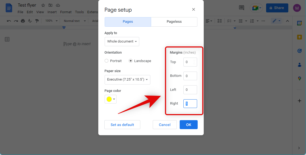Click the Set as default button
Screen dimensions: 306x155
122,125
